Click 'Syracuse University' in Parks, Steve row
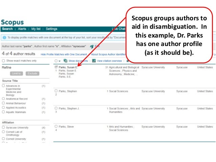Image resolution: width=216 pixels, height=162 pixels. 153,126
